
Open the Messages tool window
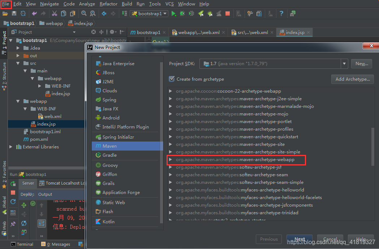(x=56, y=244)
